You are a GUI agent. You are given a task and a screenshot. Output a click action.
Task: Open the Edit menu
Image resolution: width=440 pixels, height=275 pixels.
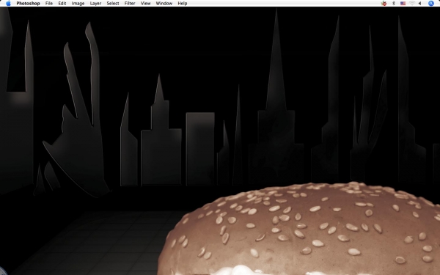(62, 4)
